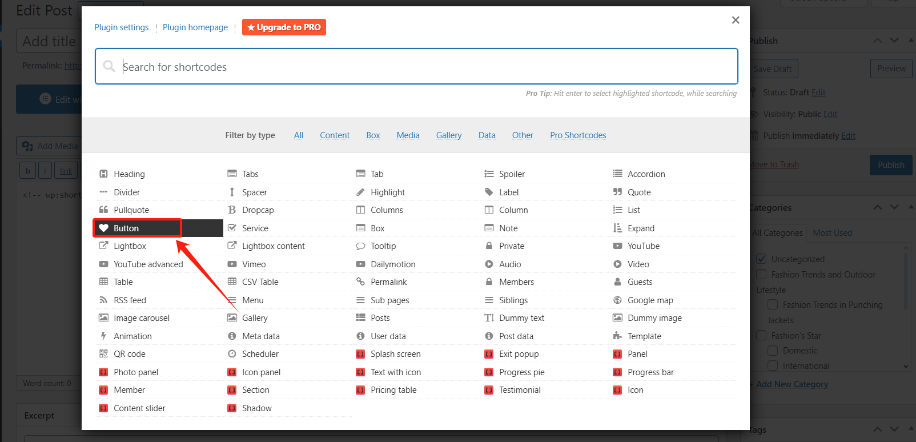The height and width of the screenshot is (442, 916).
Task: Open the Plugin settings link
Action: pyautogui.click(x=122, y=27)
